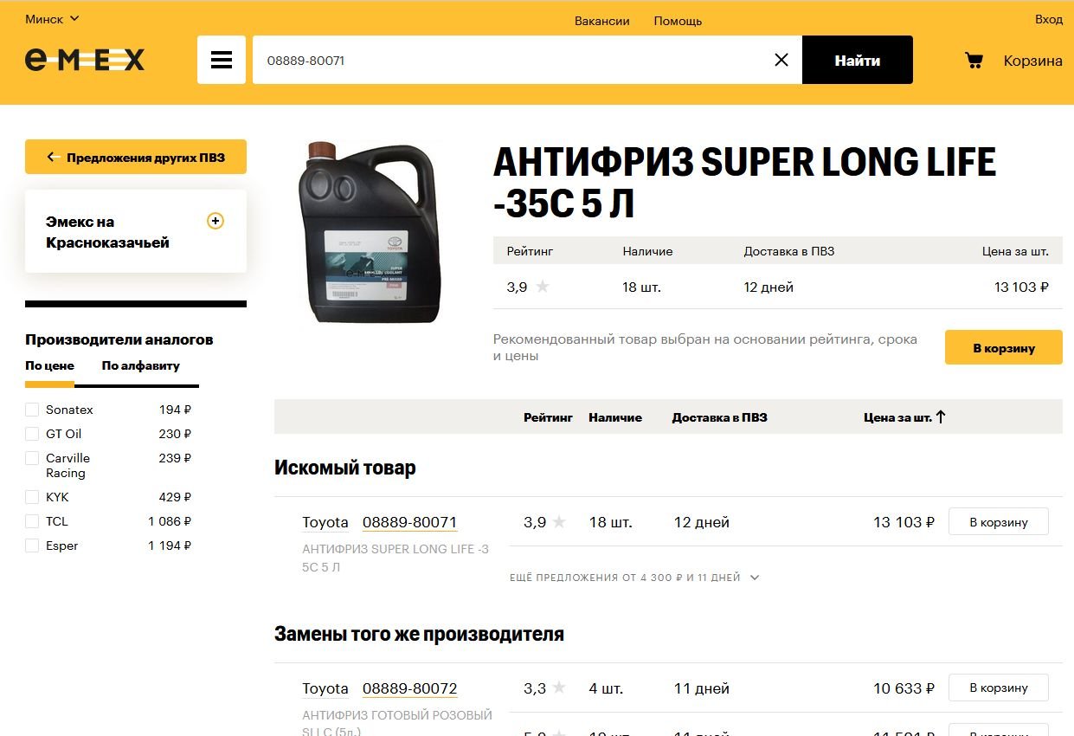Add Toyota 08889-80072 to cart

click(999, 688)
